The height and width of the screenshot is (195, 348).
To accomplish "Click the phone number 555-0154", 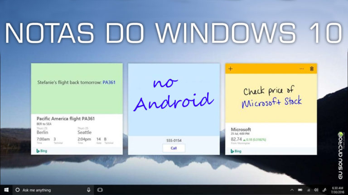I will point(174,140).
